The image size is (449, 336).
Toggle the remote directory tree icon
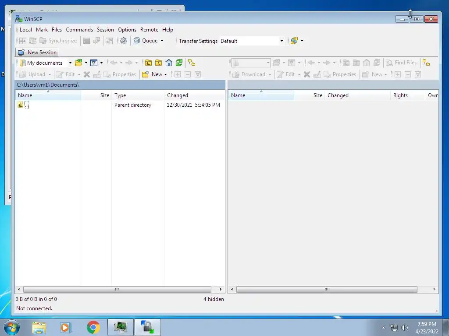(426, 63)
